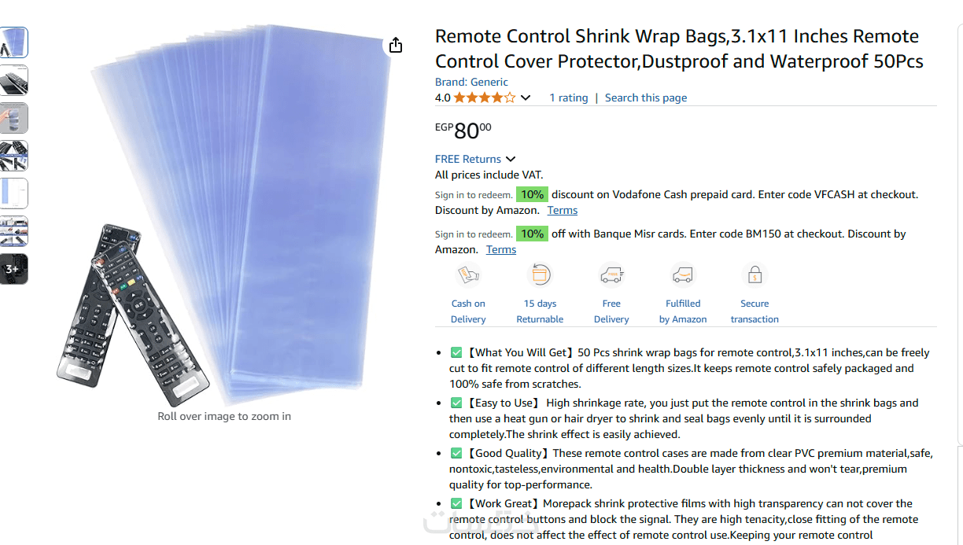This screenshot has width=963, height=545.
Task: Expand the rating breakdown chevron
Action: coord(526,98)
